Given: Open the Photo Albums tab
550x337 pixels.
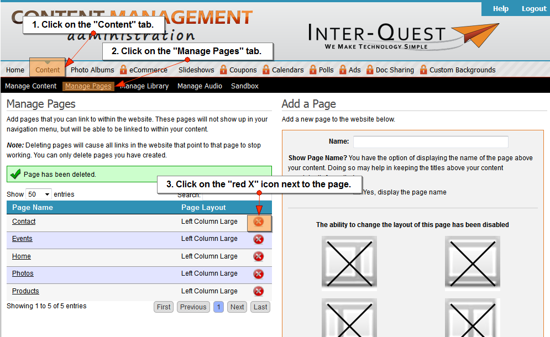Looking at the screenshot, I should [x=92, y=70].
